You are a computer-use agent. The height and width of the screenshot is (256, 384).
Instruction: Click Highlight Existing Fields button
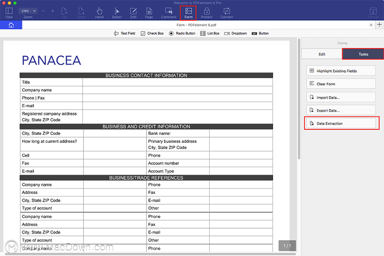click(x=341, y=70)
